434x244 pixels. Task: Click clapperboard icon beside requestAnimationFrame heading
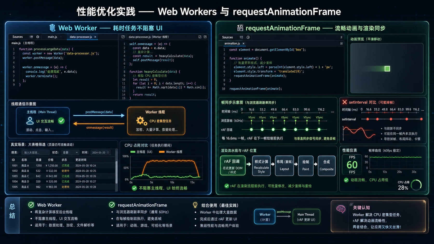(240, 28)
